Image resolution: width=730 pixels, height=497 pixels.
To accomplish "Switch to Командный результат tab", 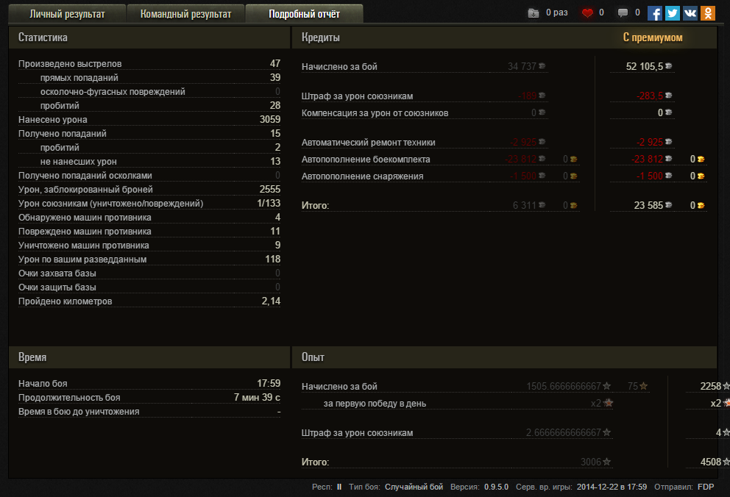I will point(185,14).
